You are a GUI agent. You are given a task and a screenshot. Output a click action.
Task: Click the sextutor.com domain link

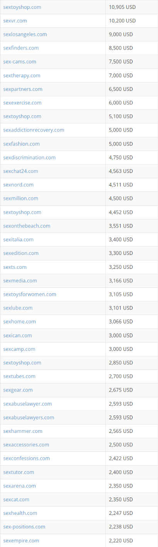pos(18,472)
